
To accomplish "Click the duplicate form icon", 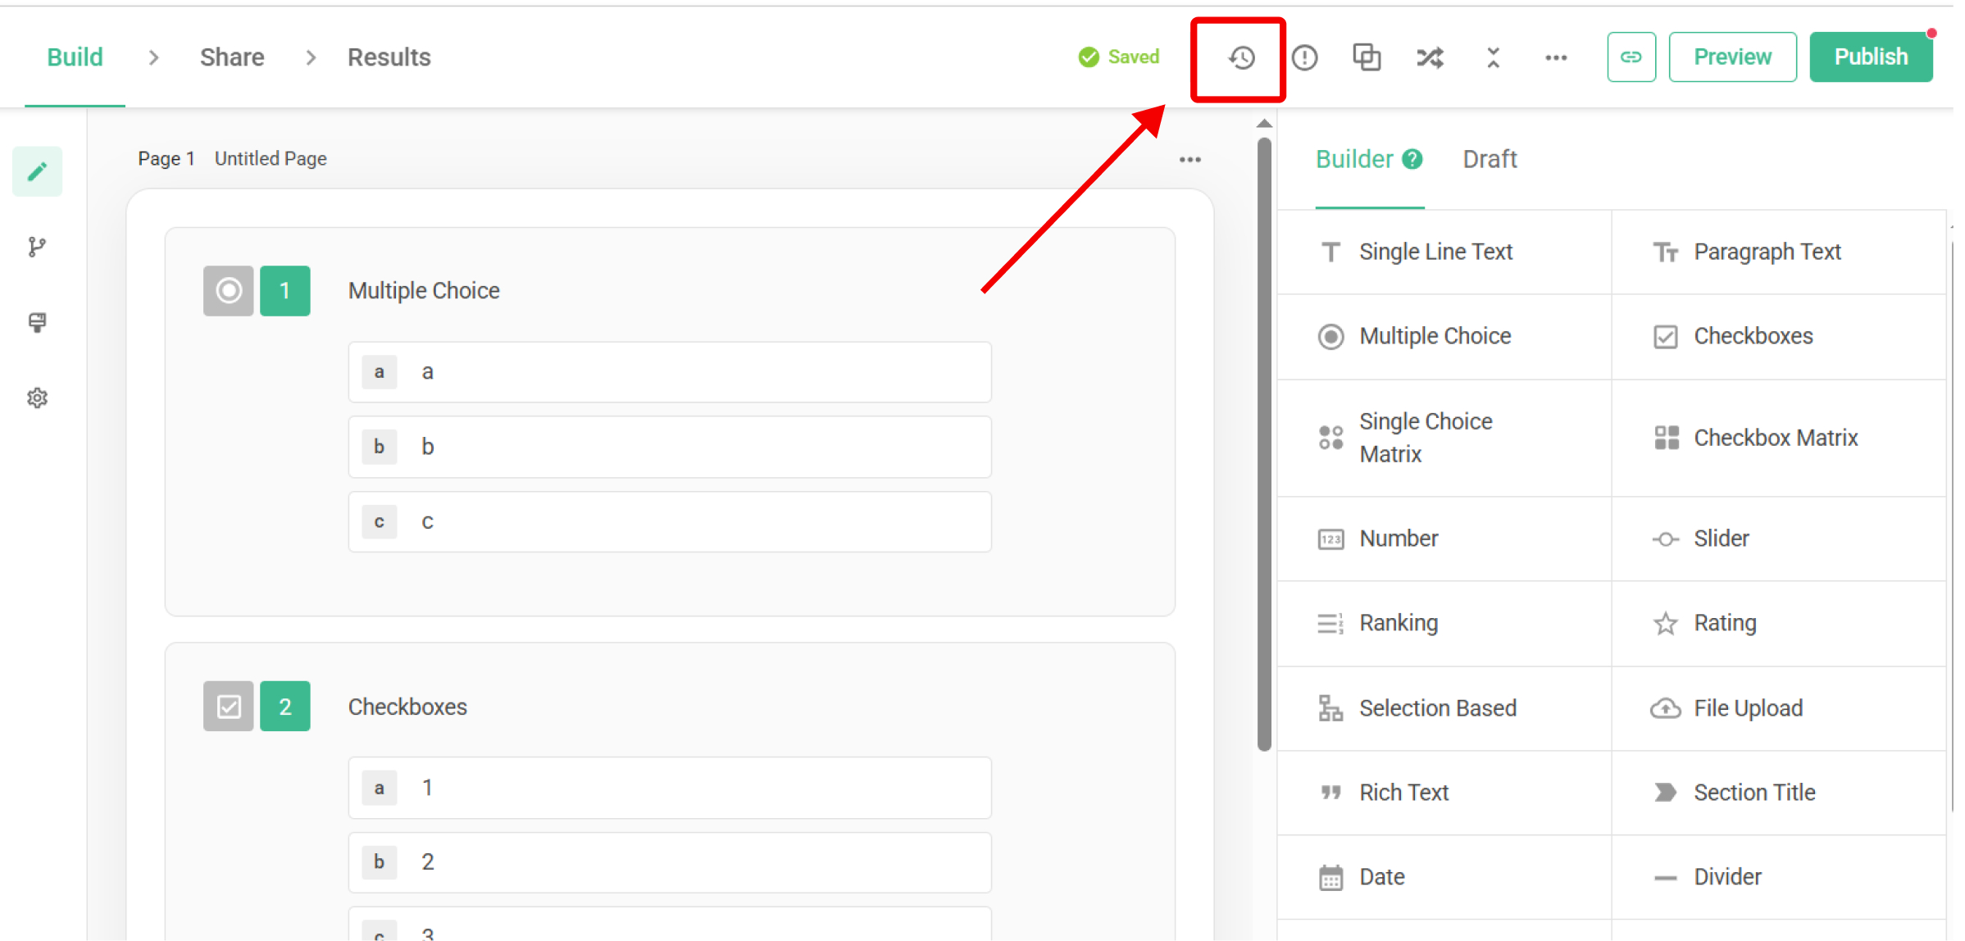I will 1367,57.
